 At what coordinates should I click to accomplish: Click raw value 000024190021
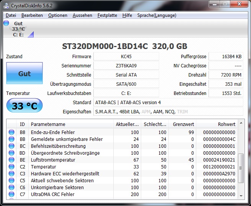coord(219,160)
